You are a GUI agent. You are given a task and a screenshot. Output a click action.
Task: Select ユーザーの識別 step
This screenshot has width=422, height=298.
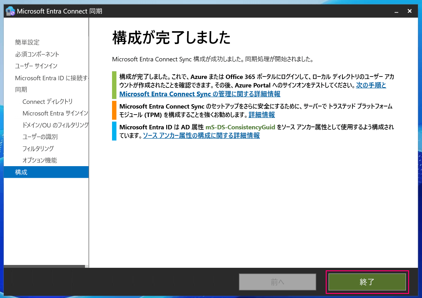pyautogui.click(x=40, y=137)
